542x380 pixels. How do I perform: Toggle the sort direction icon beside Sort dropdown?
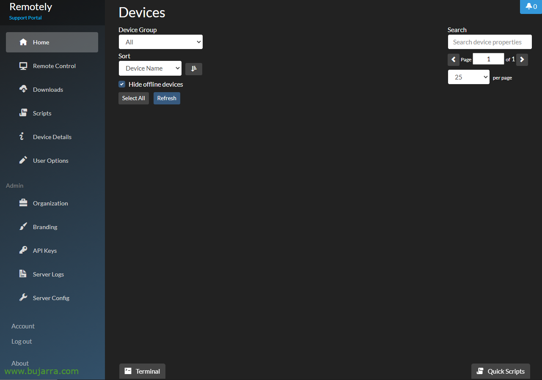pos(193,69)
